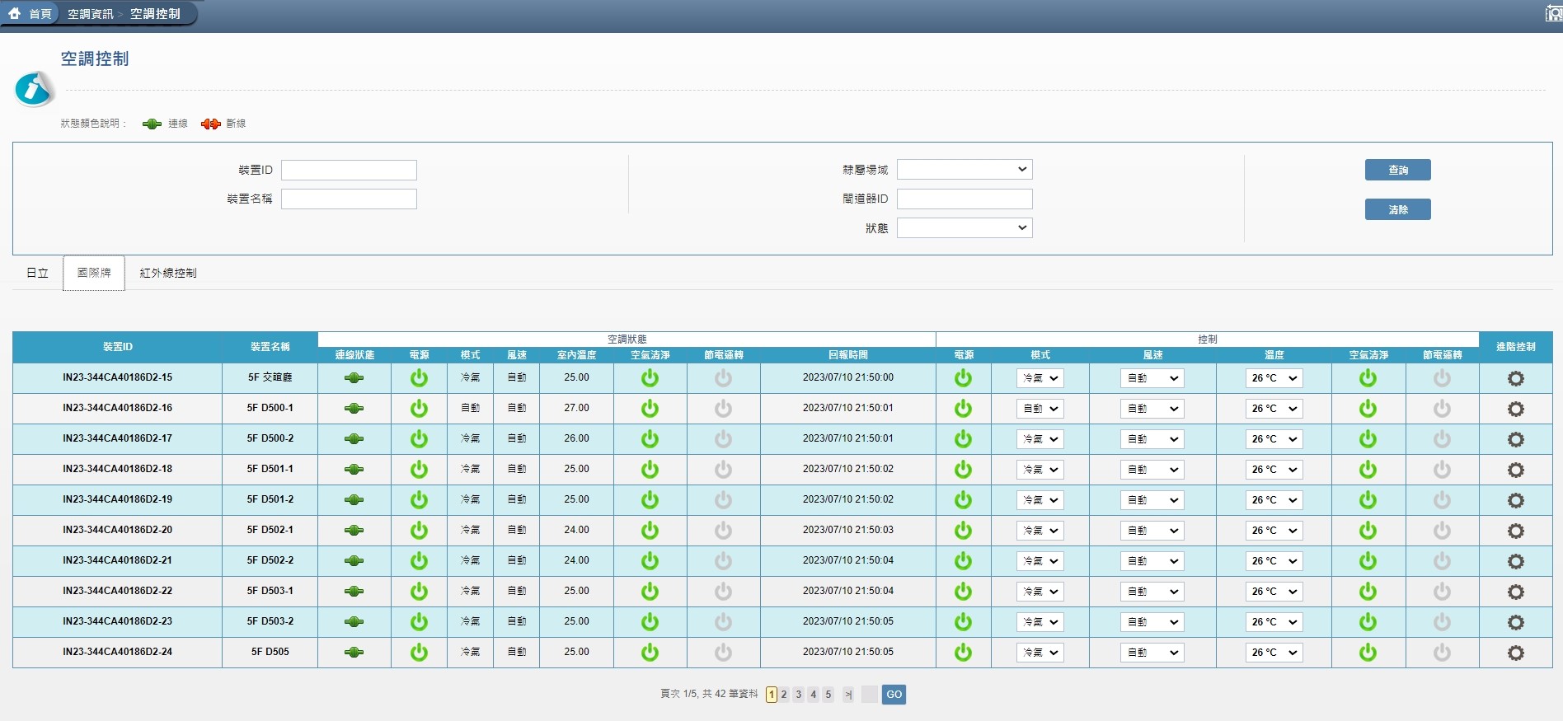Click connection status icon for IN23-344CA40186D2-15
This screenshot has height=721, width=1563.
[x=354, y=378]
